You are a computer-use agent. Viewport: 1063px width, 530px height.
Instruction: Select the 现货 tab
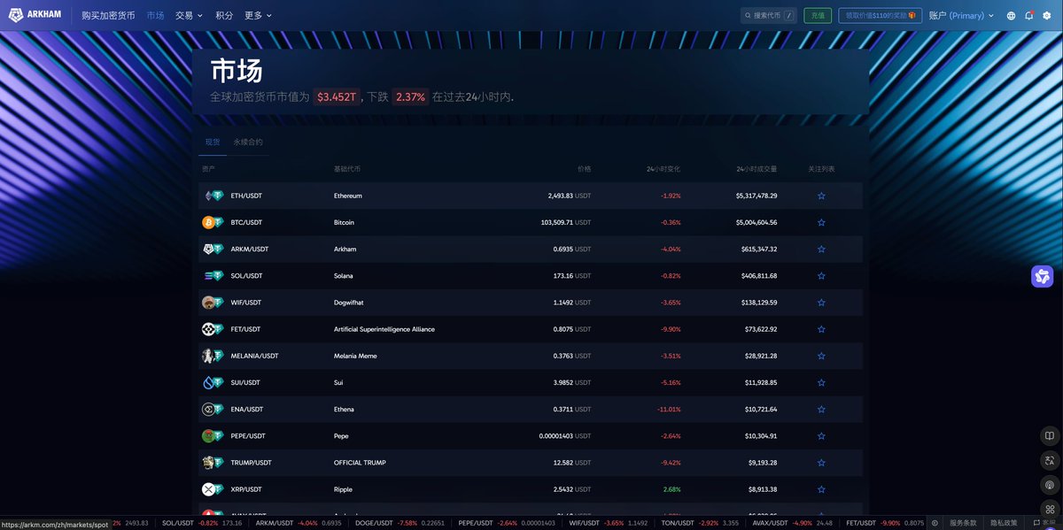(x=213, y=142)
